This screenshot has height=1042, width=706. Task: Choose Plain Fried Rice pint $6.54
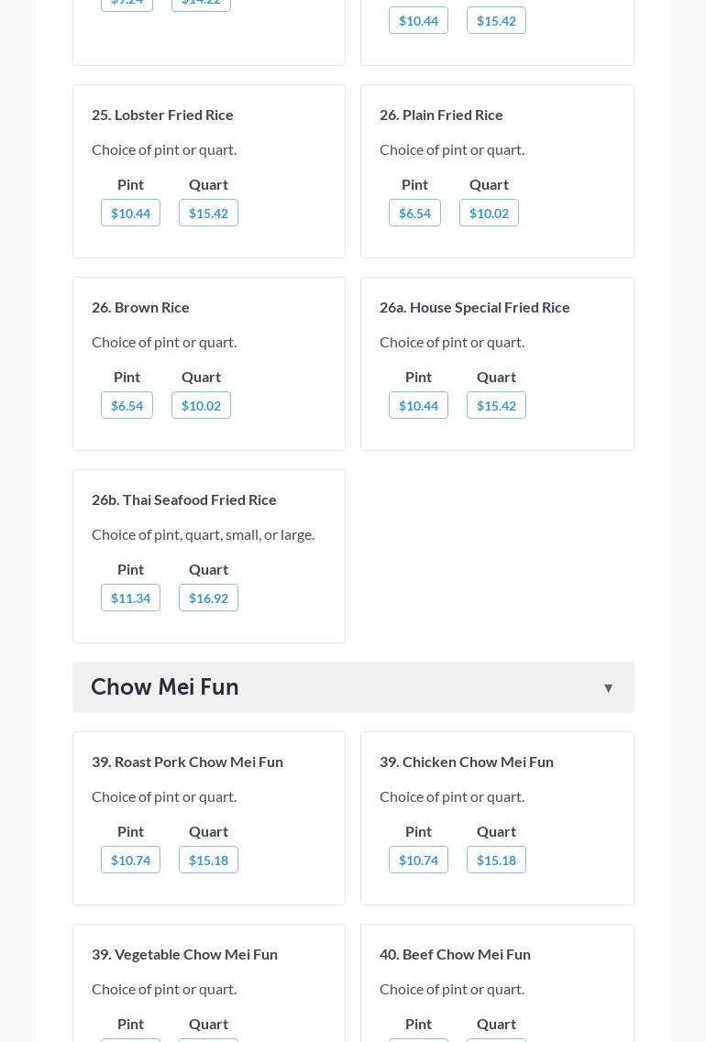(x=414, y=214)
